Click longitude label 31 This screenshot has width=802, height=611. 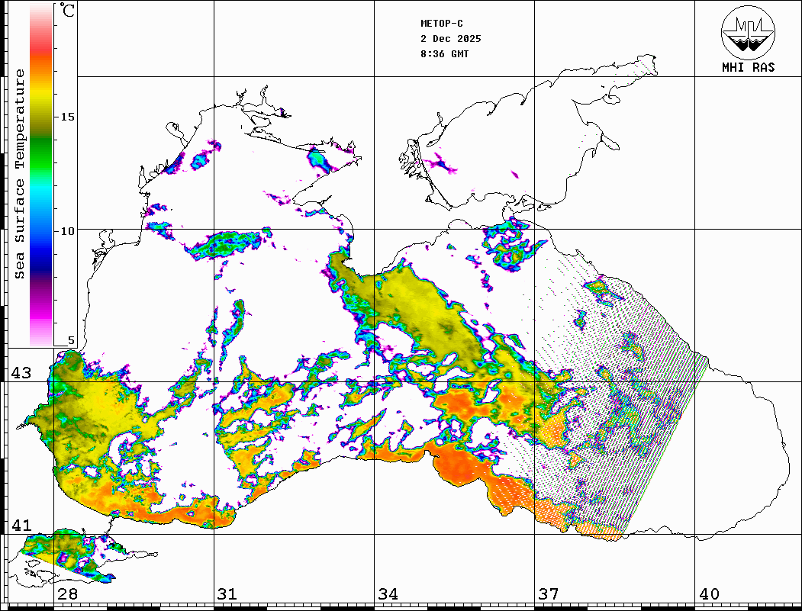click(227, 594)
